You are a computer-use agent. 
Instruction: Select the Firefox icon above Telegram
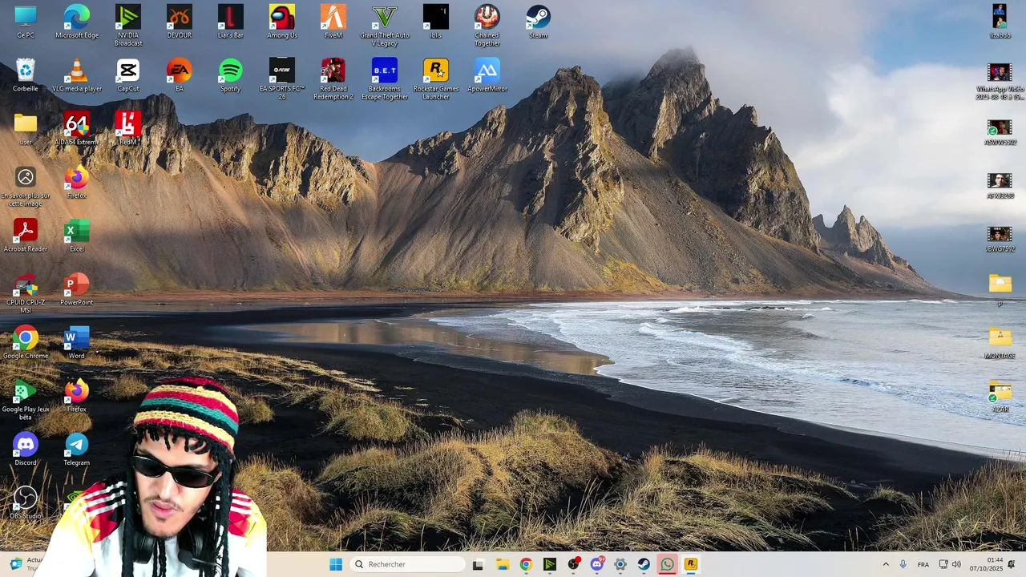point(77,396)
